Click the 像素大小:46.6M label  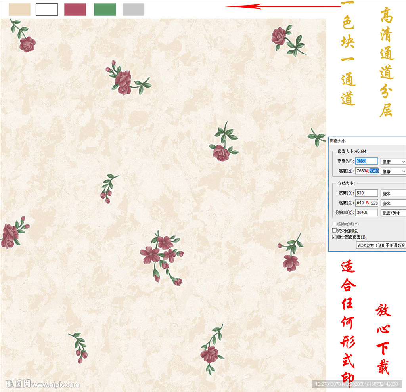(352, 151)
